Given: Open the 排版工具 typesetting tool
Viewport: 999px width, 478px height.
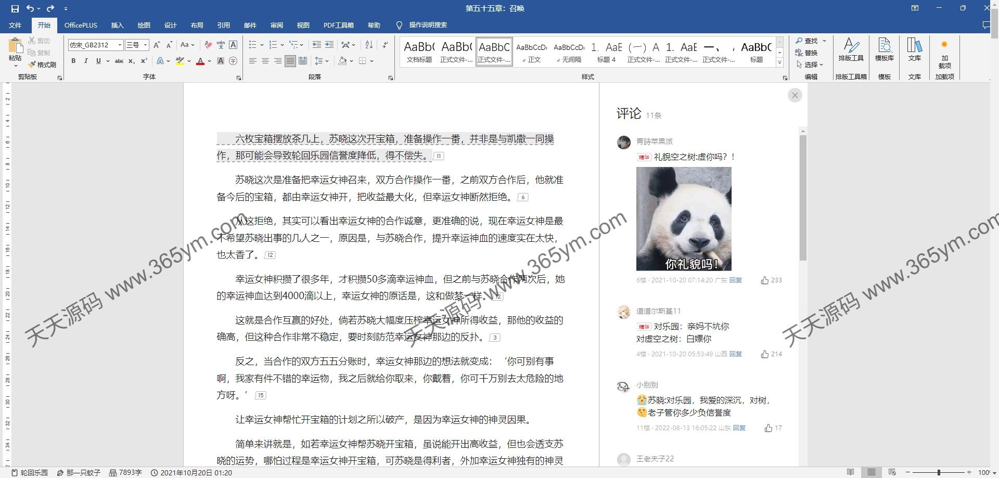Looking at the screenshot, I should (x=851, y=50).
